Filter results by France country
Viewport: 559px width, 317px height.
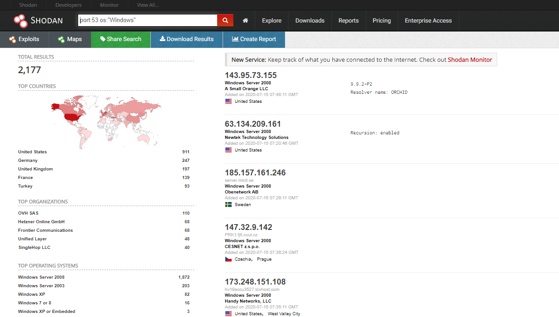(25, 178)
